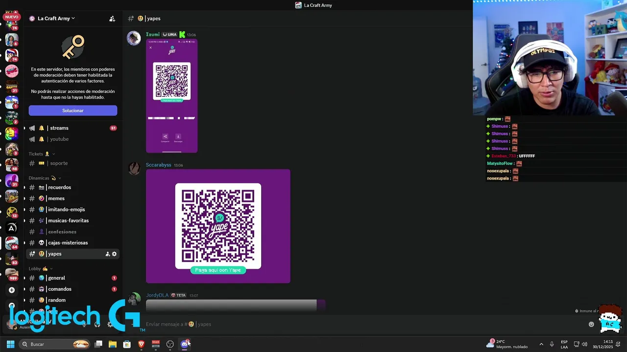Viewport: 627px width, 352px height.
Task: Switch to the memes channel
Action: pos(72,198)
